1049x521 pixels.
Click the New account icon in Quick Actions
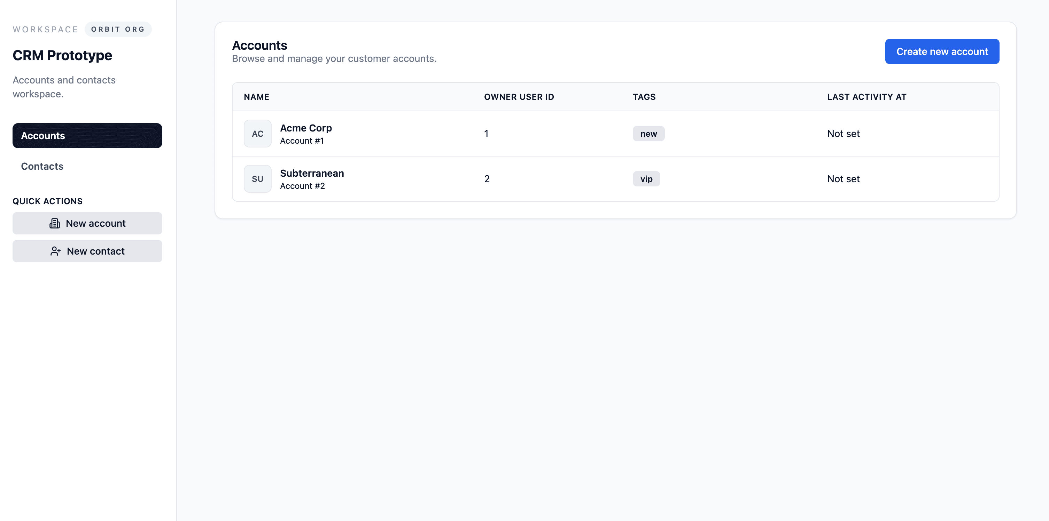tap(55, 223)
